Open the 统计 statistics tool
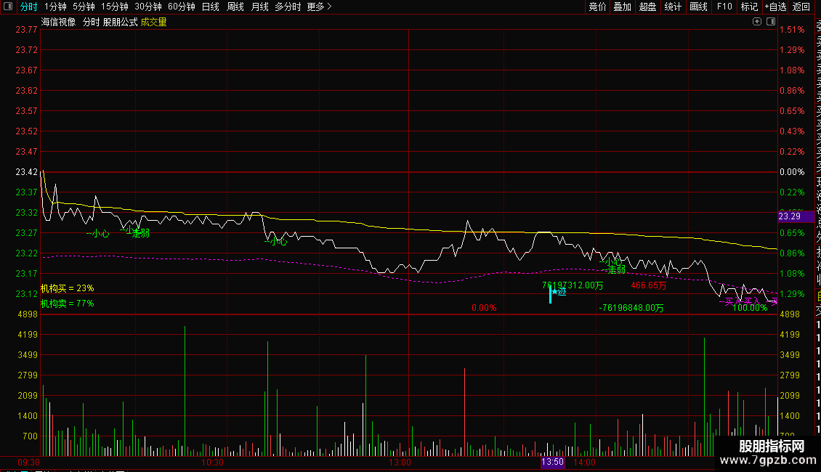The height and width of the screenshot is (472, 821). [673, 7]
